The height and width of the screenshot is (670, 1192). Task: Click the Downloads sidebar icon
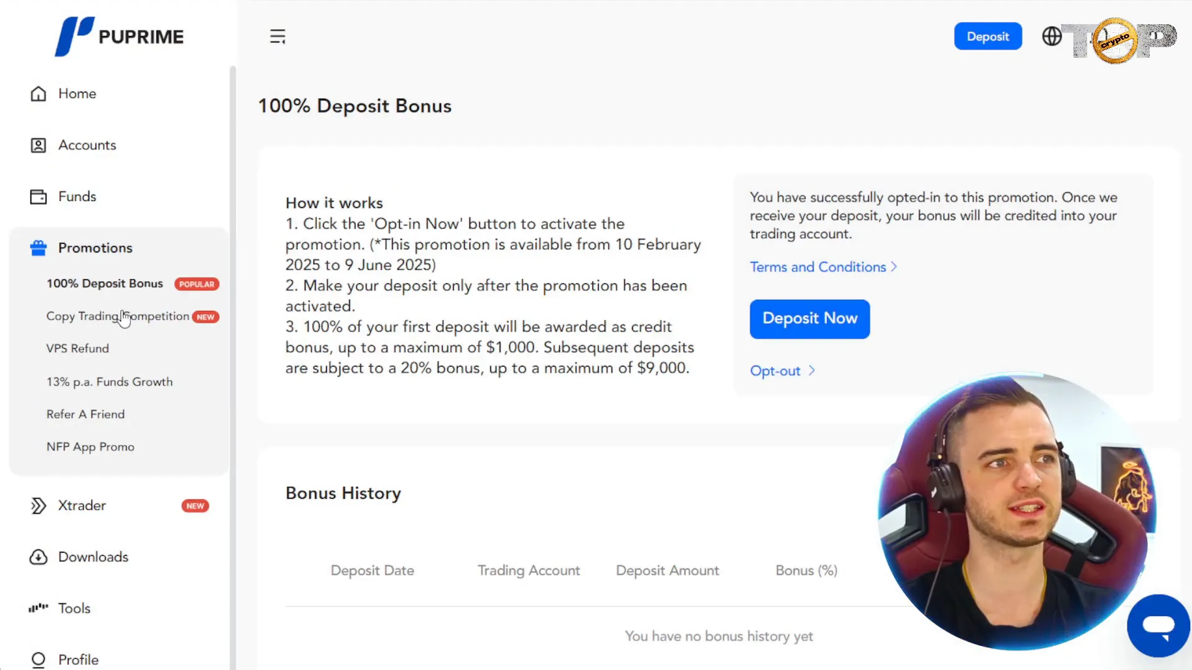[38, 557]
